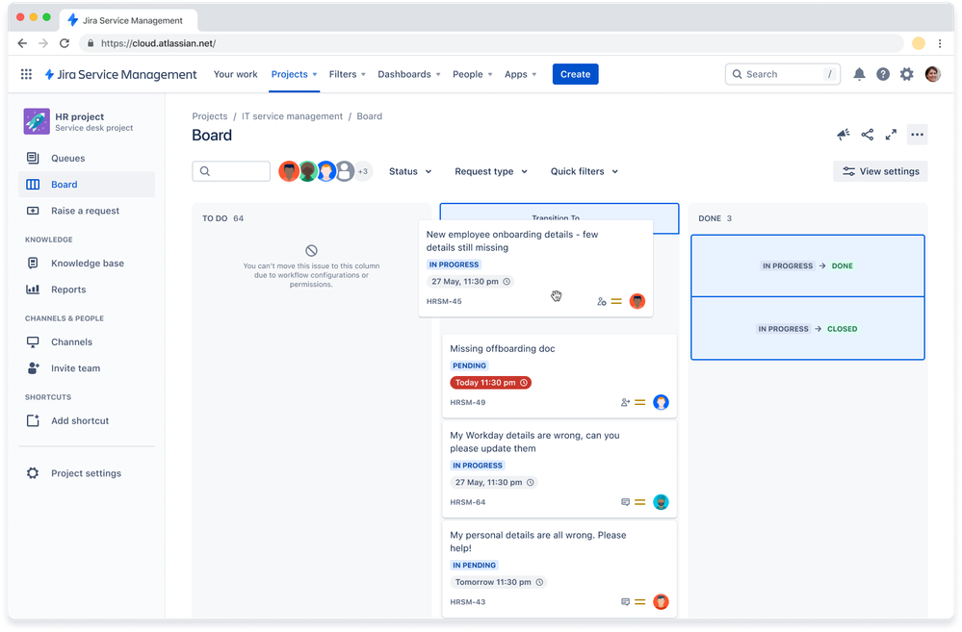962x632 pixels.
Task: Click the browser address bar
Action: coord(491,43)
